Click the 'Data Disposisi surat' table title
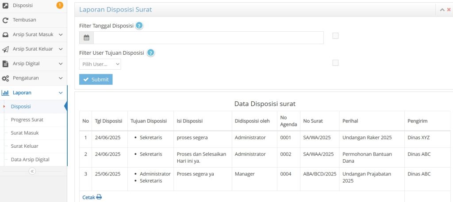Viewport: 453px width, 202px height. coord(265,104)
